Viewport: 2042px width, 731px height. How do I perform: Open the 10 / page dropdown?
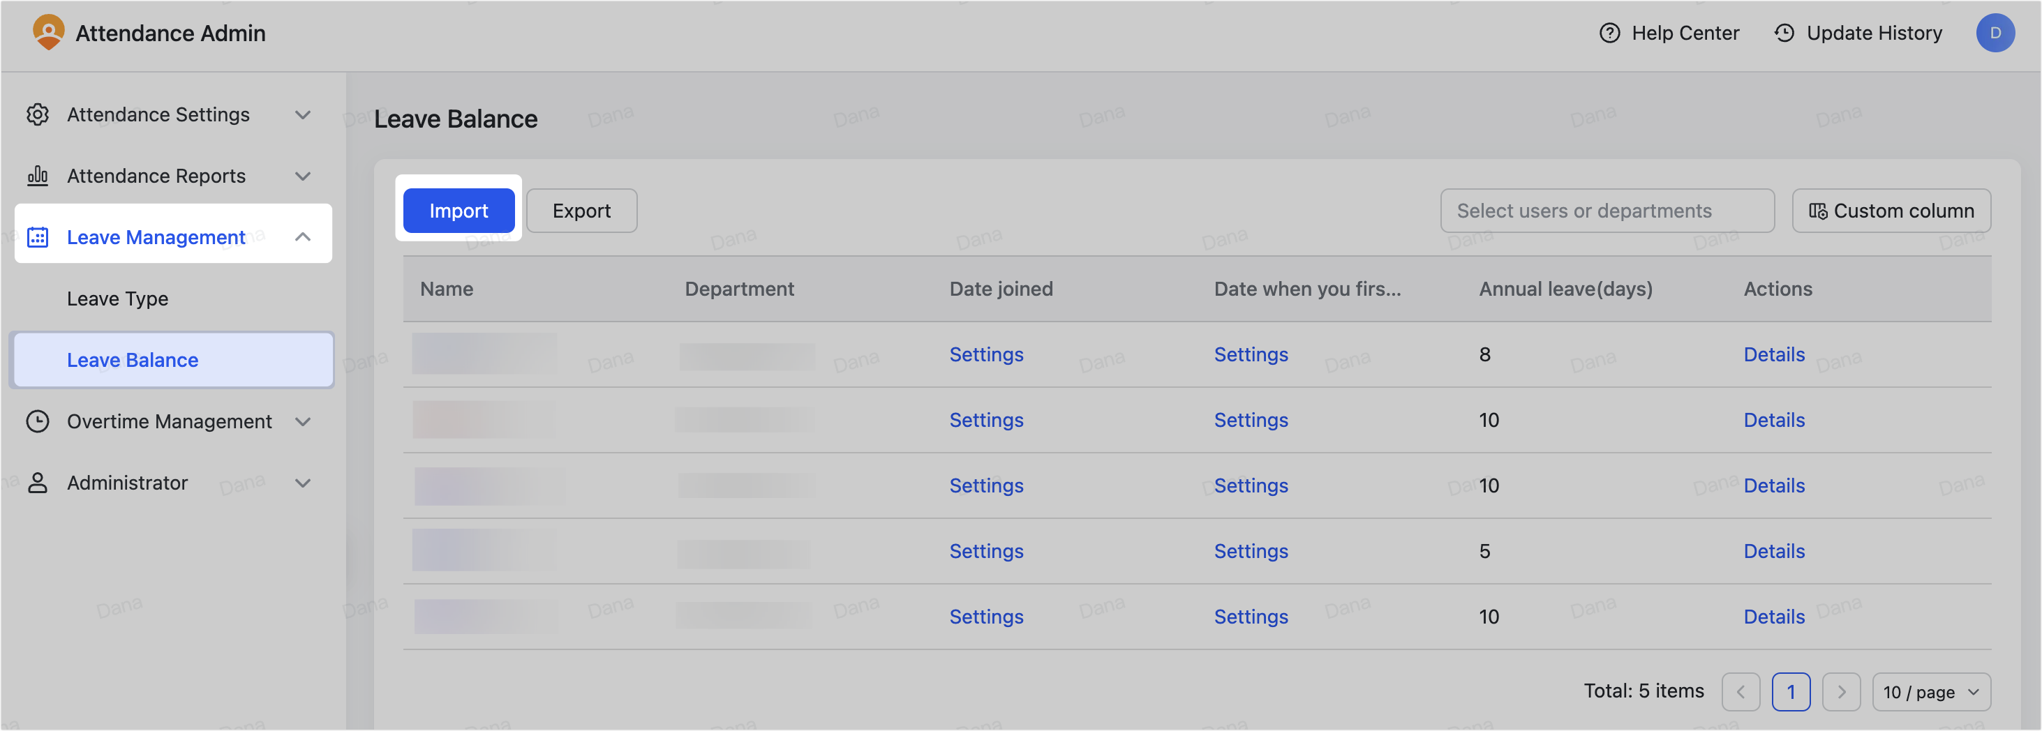click(1931, 692)
